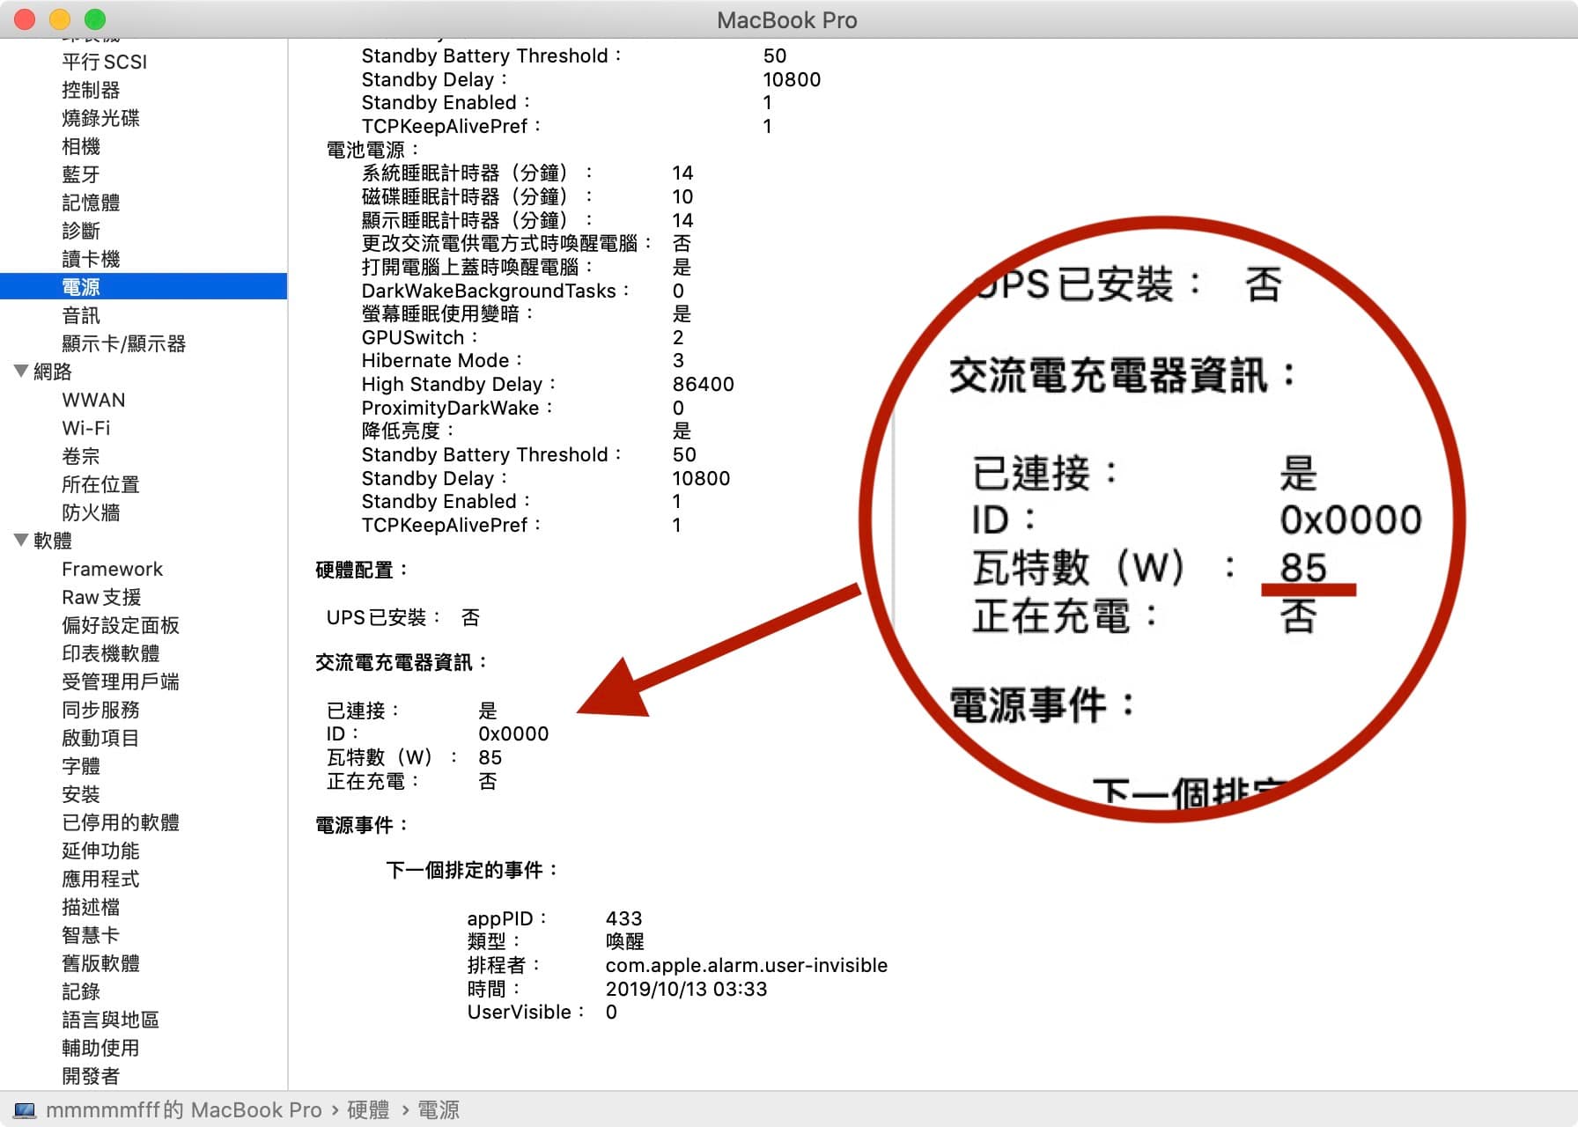This screenshot has height=1127, width=1578.
Task: Collapse the 網路 section disclosure triangle
Action: pyautogui.click(x=21, y=372)
